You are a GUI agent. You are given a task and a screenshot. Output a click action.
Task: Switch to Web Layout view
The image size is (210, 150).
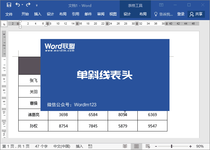tap(148, 146)
